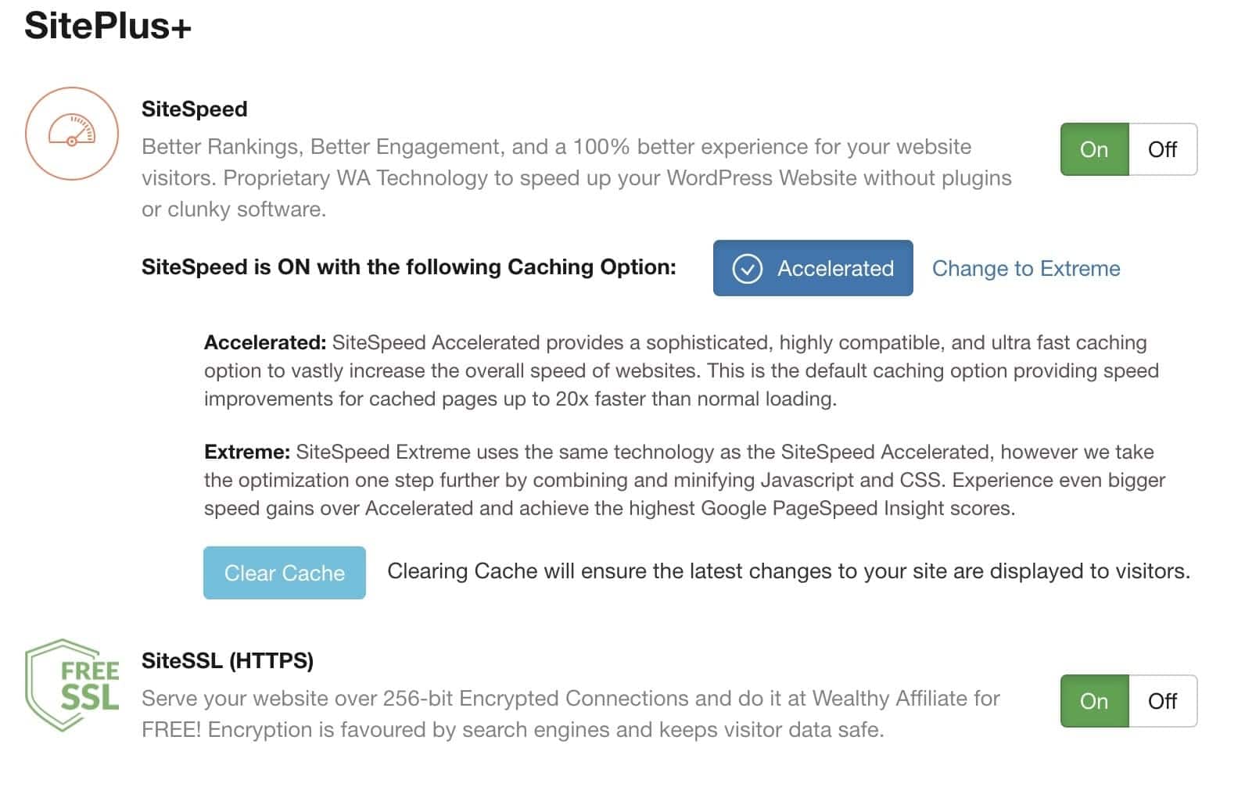Click the bold Extreme: description label
The image size is (1245, 794).
[247, 452]
